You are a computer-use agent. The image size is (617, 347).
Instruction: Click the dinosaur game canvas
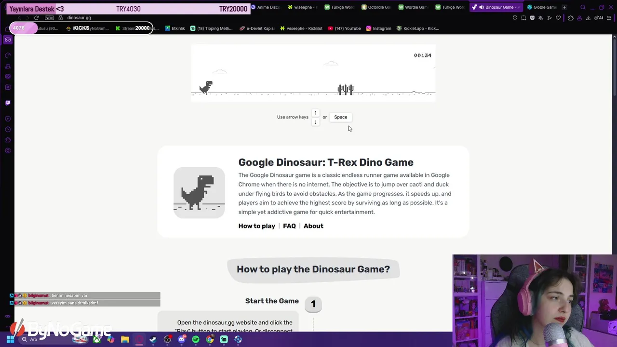(x=313, y=73)
